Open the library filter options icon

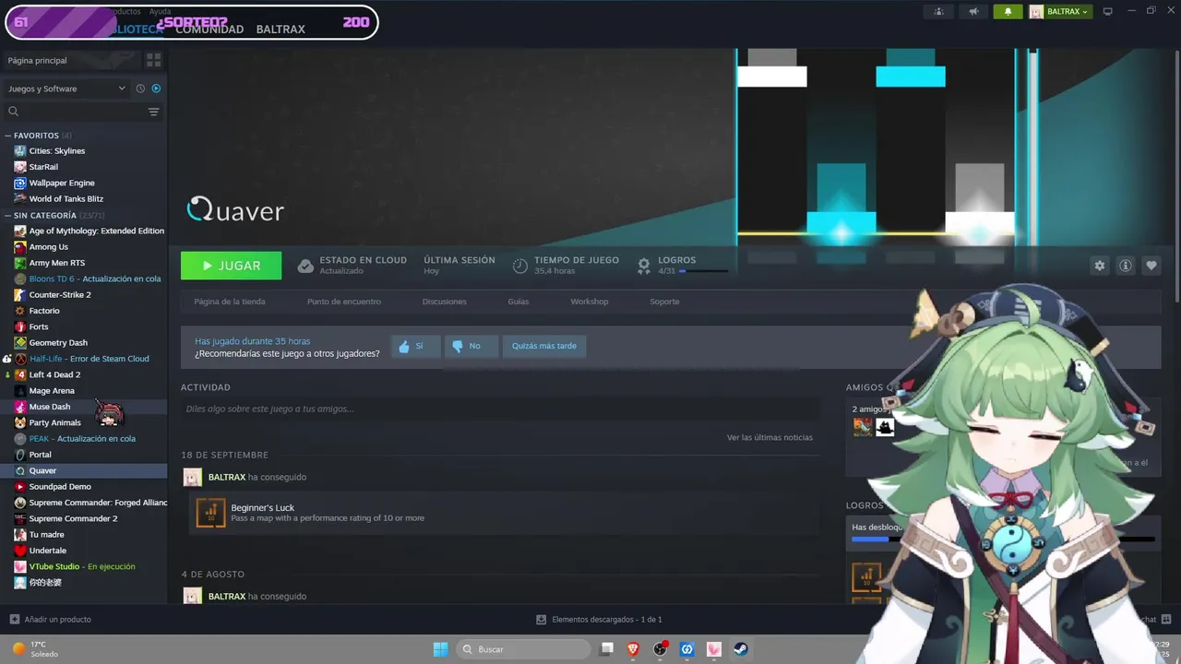[x=154, y=112]
